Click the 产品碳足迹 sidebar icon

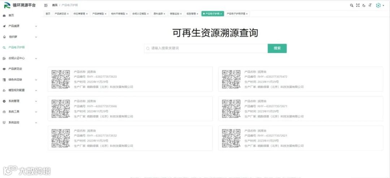(4, 69)
